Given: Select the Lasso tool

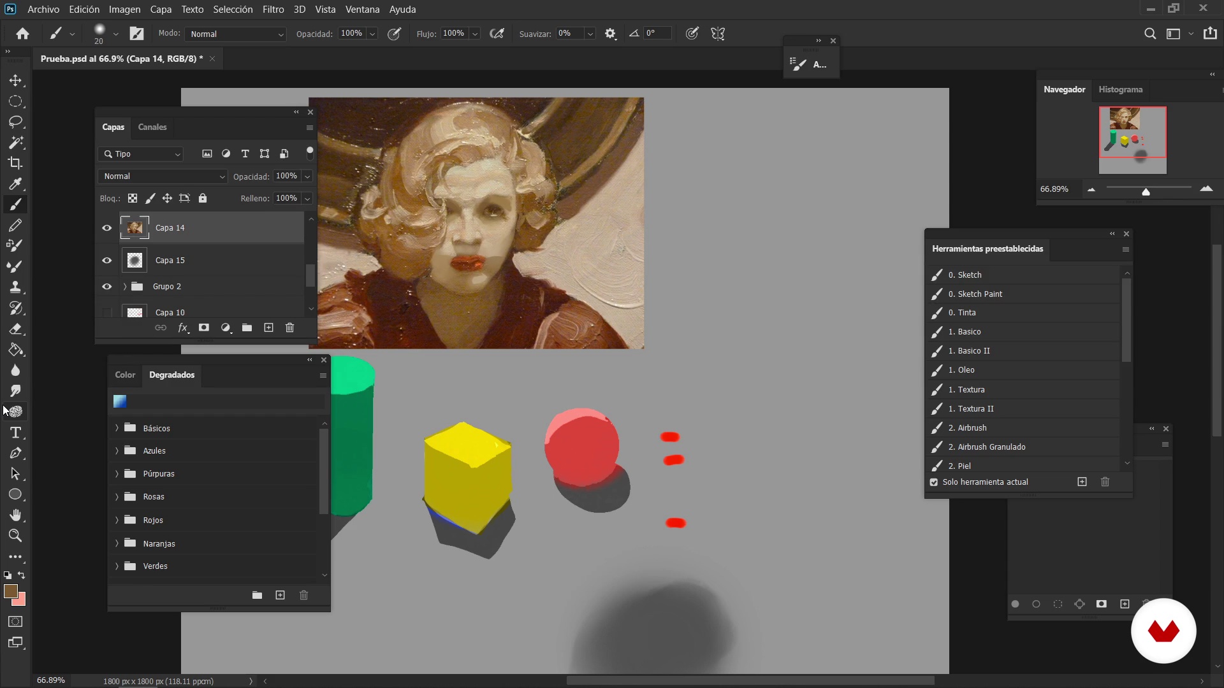Looking at the screenshot, I should [15, 122].
